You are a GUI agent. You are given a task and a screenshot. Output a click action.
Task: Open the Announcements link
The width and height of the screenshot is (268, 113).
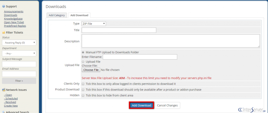(14, 11)
